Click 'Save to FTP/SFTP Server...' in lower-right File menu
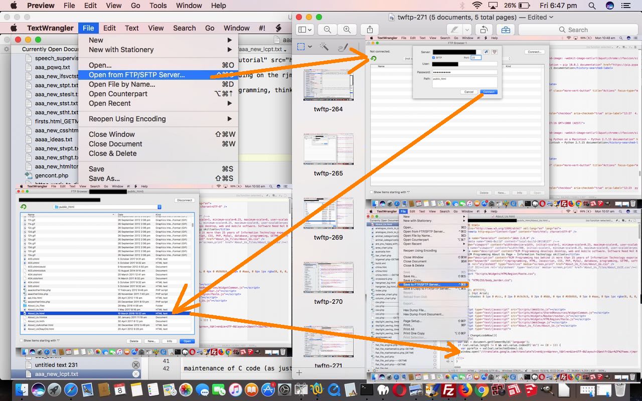The image size is (642, 401). 434,284
